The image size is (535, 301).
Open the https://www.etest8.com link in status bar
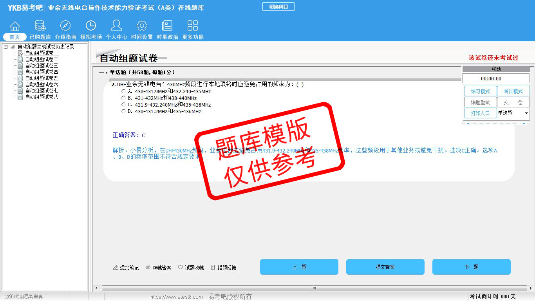[177, 297]
